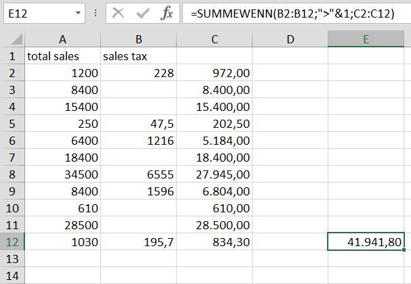Select cell with value 28500
This screenshot has width=411, height=284.
coord(63,225)
